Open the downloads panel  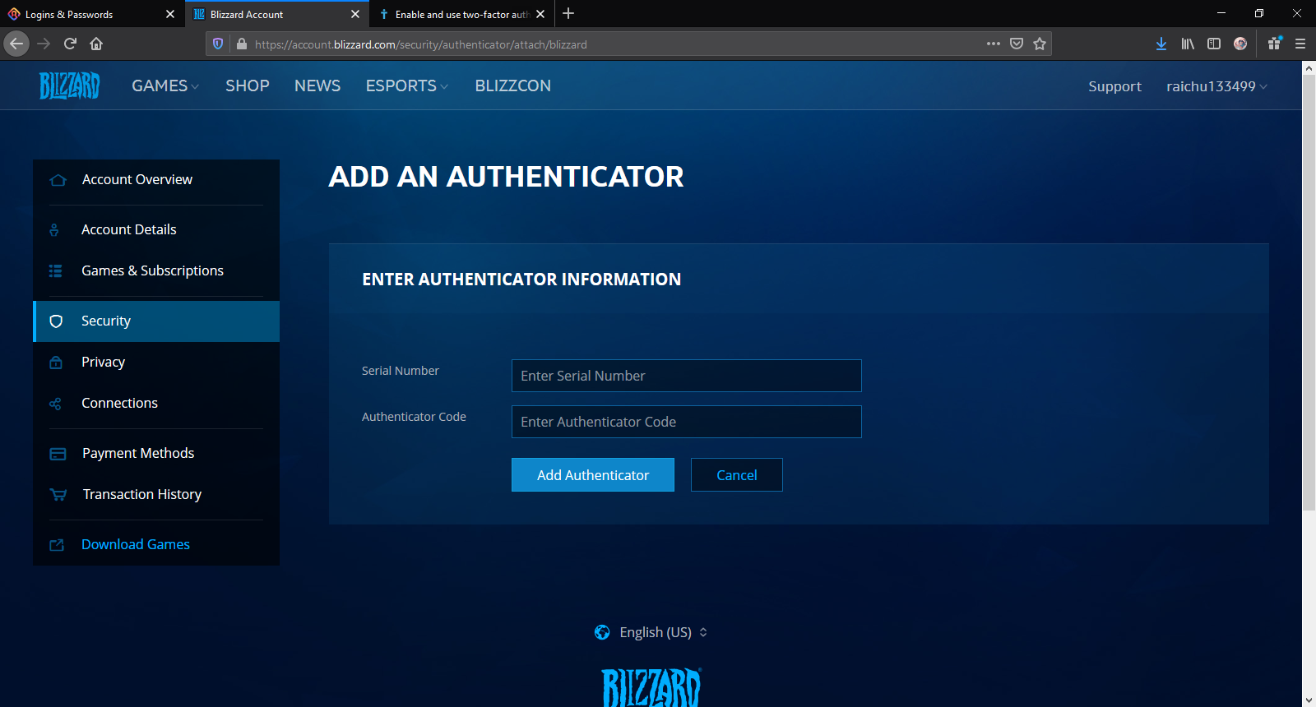[x=1161, y=44]
